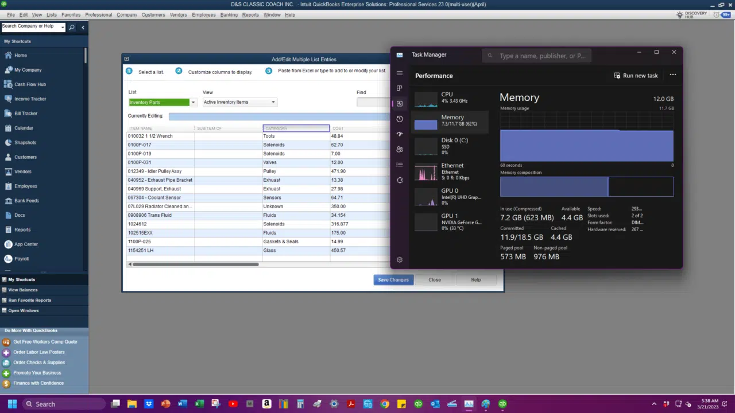Open the Lists menu
735x413 pixels.
coord(52,15)
